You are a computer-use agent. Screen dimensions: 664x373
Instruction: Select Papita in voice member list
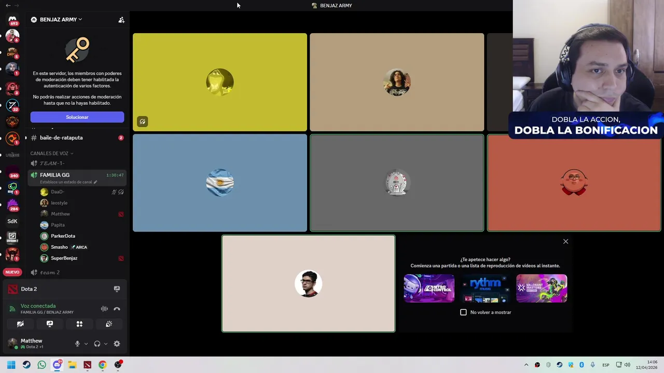tap(82, 225)
